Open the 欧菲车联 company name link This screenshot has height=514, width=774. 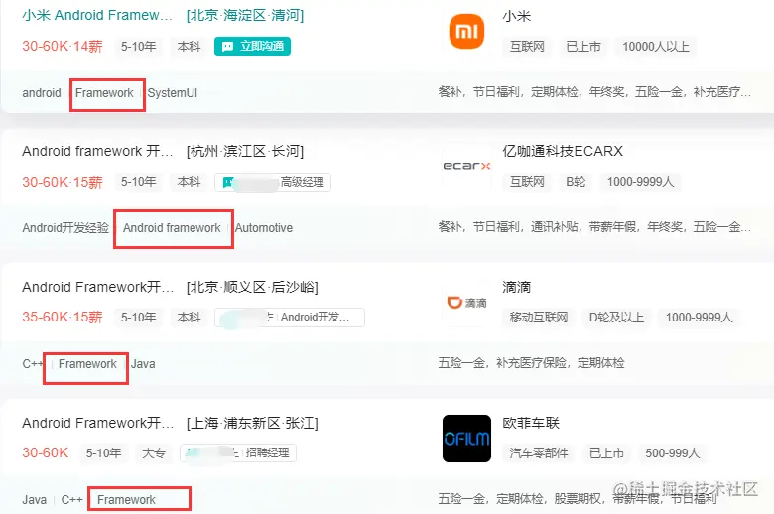pyautogui.click(x=531, y=423)
